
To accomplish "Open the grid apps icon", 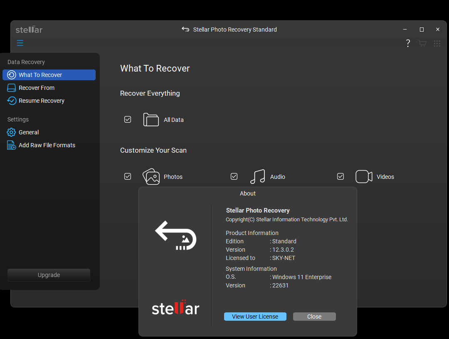I will coord(437,44).
